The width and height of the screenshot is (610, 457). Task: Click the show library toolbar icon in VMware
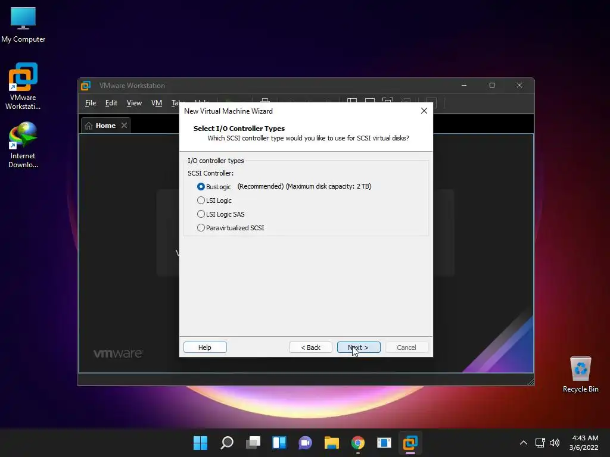click(x=352, y=102)
